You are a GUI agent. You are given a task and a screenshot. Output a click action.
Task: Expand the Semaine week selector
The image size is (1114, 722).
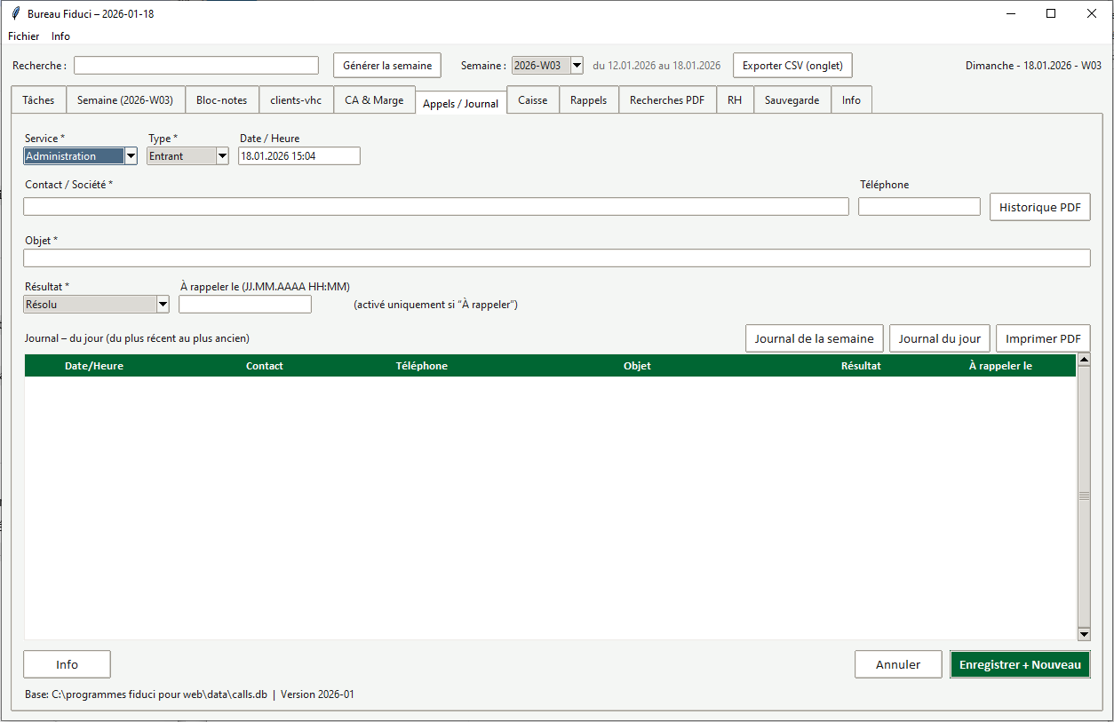577,66
